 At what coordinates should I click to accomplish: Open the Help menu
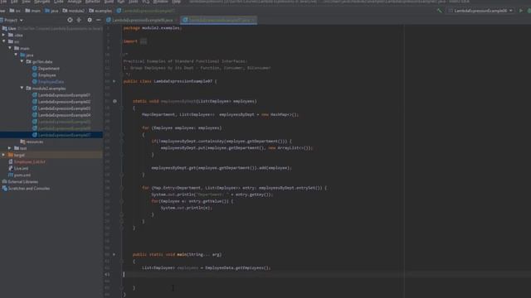pyautogui.click(x=177, y=2)
